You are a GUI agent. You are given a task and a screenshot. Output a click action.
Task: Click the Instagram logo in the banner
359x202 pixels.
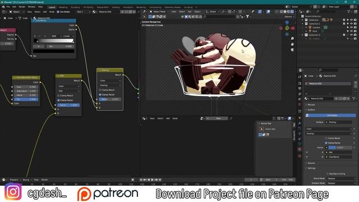[x=13, y=192]
